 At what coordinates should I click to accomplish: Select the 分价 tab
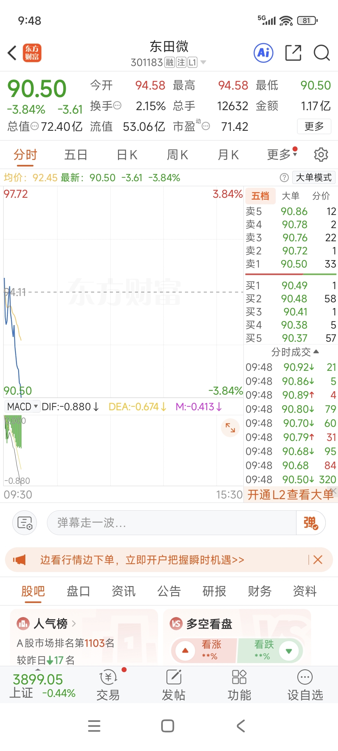(321, 196)
